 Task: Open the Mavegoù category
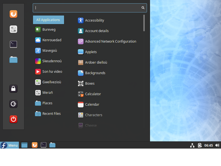(x=49, y=51)
